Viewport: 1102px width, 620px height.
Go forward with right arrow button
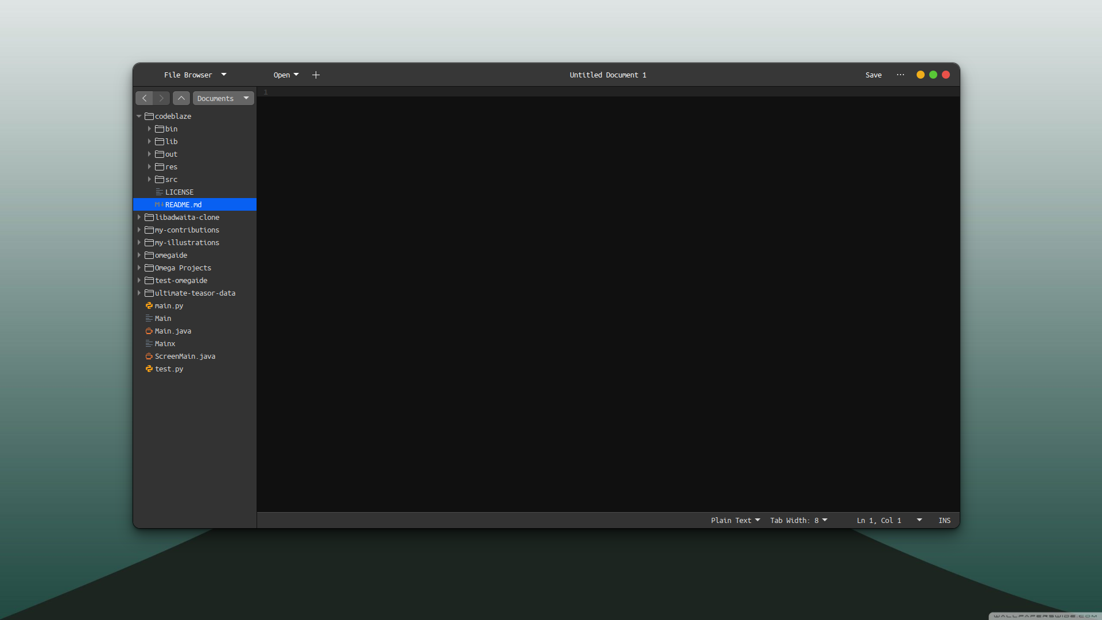[x=161, y=98]
